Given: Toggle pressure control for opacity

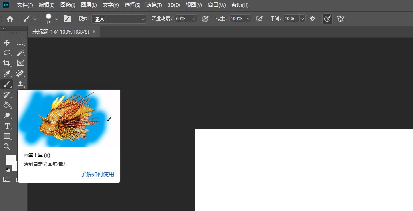Looking at the screenshot, I should coord(205,19).
